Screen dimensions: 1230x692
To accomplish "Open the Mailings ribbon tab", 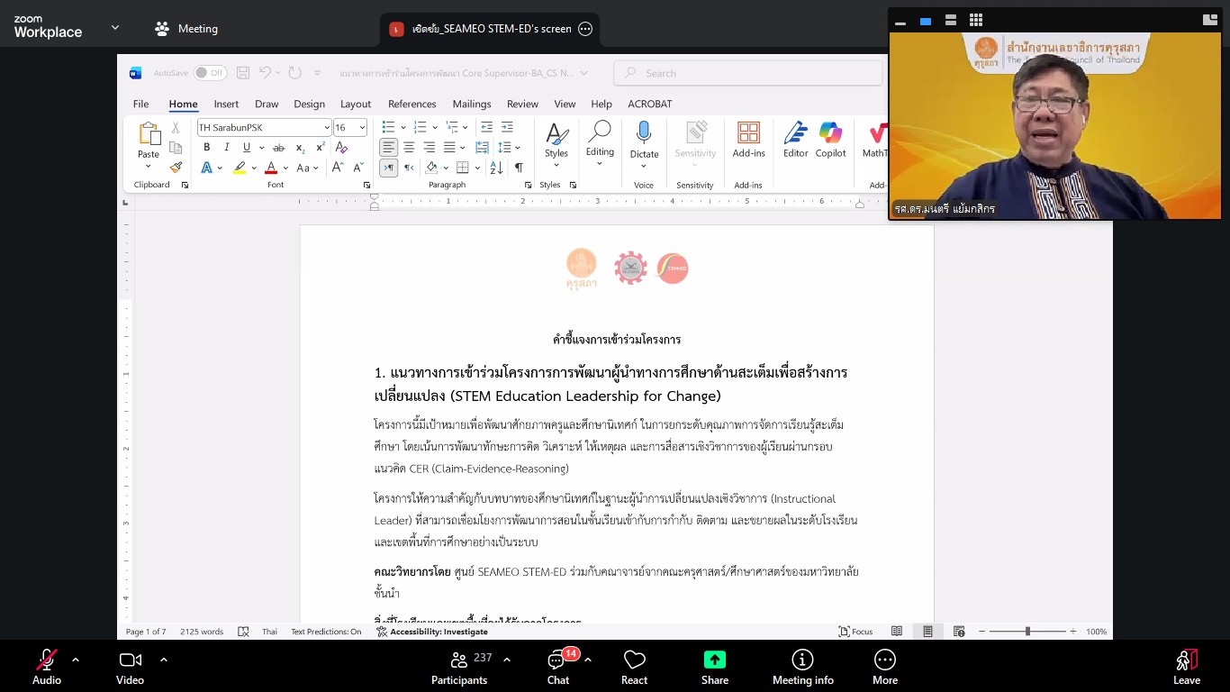I will tap(472, 104).
